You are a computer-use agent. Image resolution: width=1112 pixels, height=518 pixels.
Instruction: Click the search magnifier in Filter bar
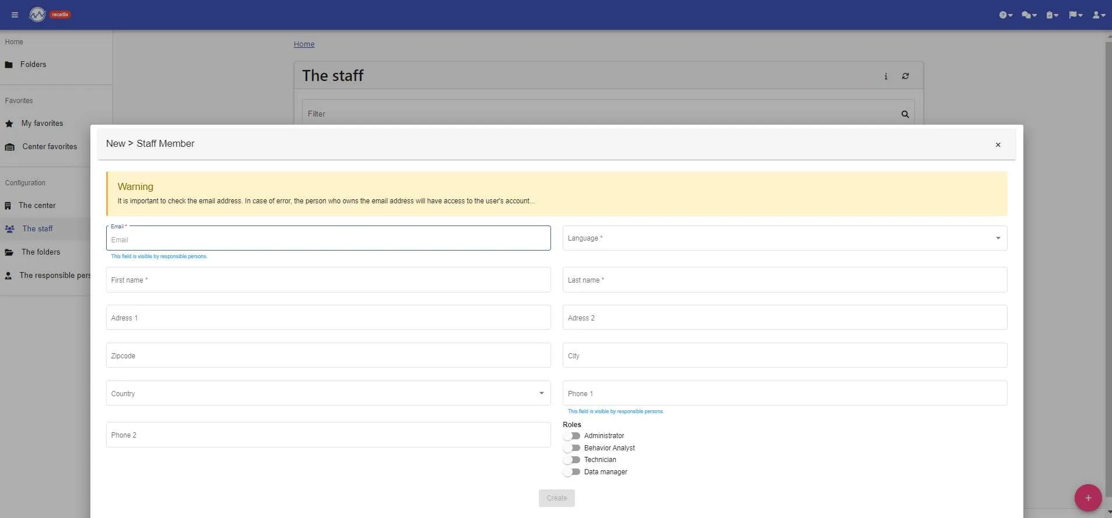905,114
